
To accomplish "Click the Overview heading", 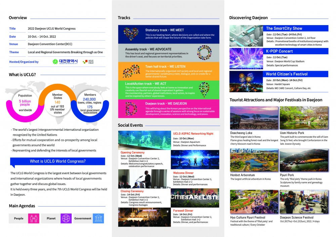I will (x=18, y=18).
